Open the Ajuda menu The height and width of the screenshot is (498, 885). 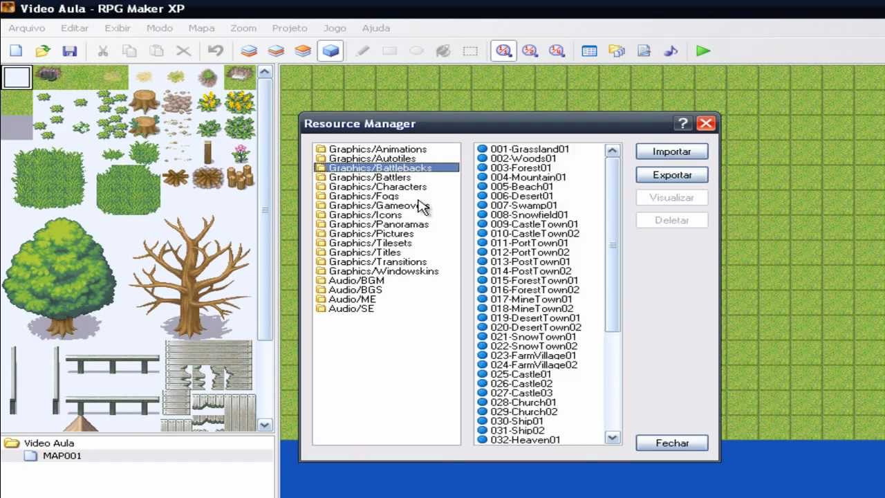376,28
